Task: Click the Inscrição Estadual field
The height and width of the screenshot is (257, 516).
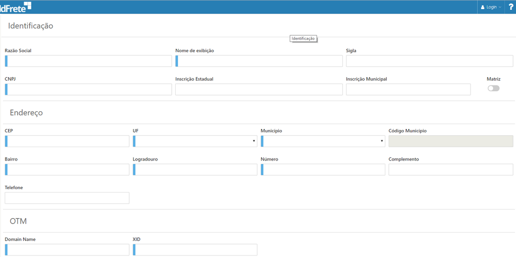Action: (259, 89)
